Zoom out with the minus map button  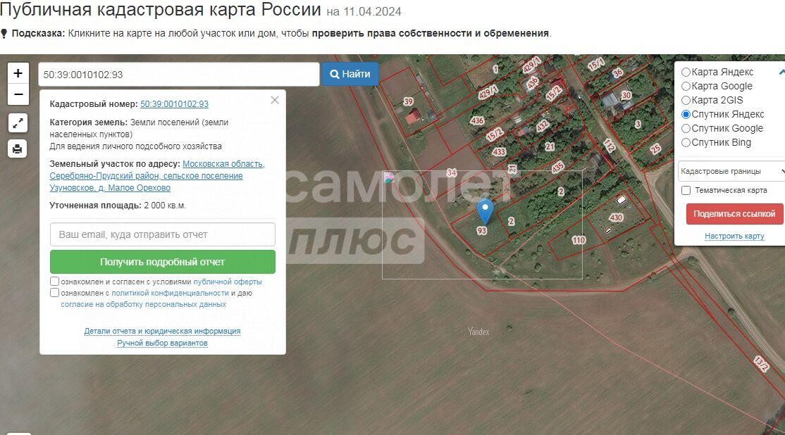(18, 94)
